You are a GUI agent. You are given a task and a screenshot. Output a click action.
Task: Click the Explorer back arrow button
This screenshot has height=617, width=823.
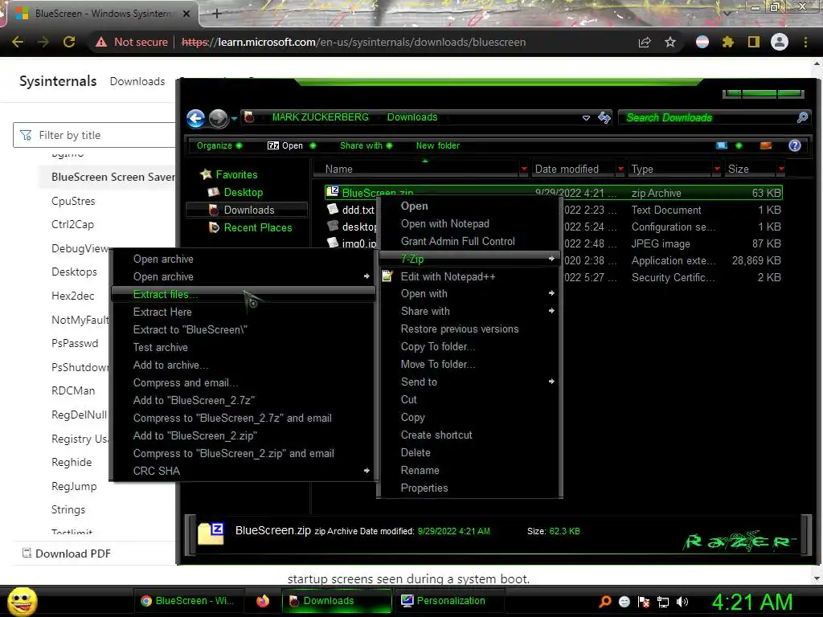tap(196, 119)
